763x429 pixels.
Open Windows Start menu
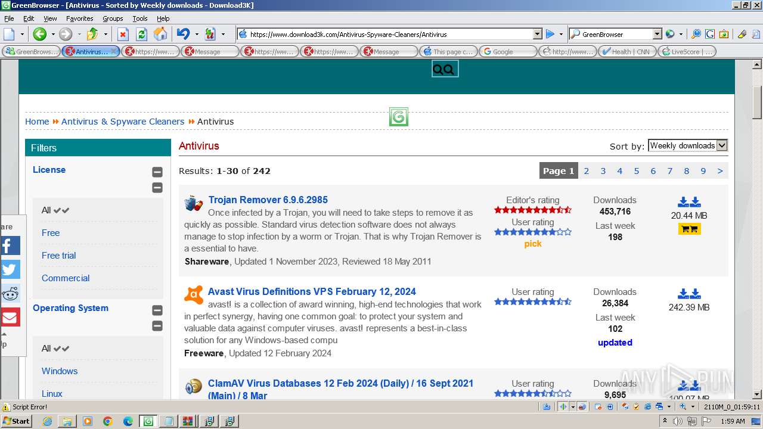coord(17,421)
